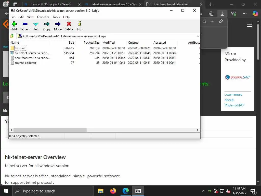Image resolution: width=261 pixels, height=196 pixels.
Task: Click the 7-Zip horizontal scrollbar thumb
Action: 50,130
